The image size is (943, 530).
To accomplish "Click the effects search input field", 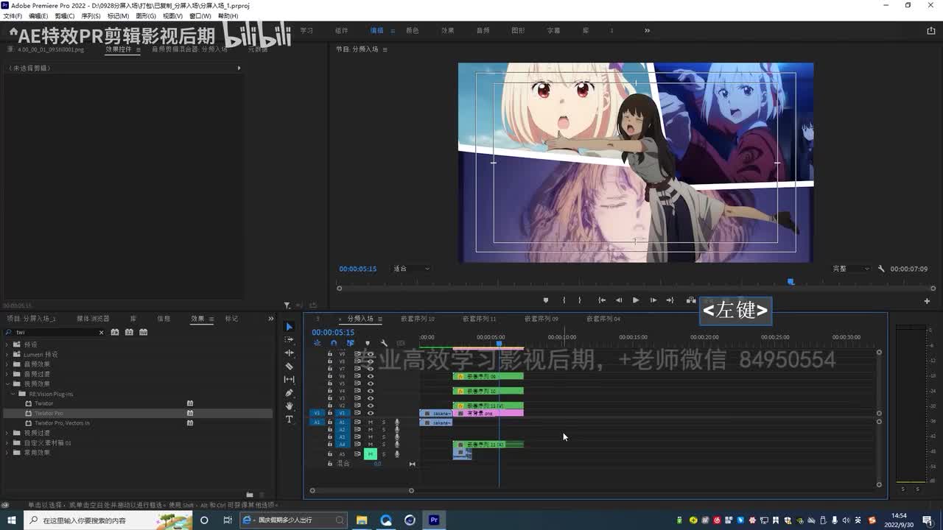I will coord(53,333).
